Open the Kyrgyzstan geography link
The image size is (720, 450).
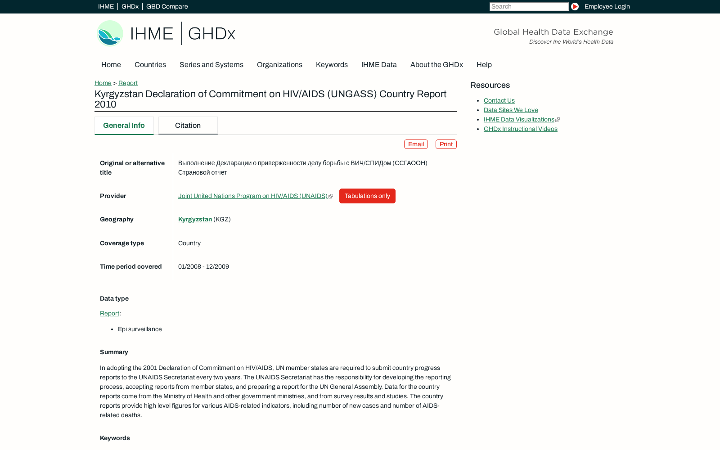coord(195,220)
